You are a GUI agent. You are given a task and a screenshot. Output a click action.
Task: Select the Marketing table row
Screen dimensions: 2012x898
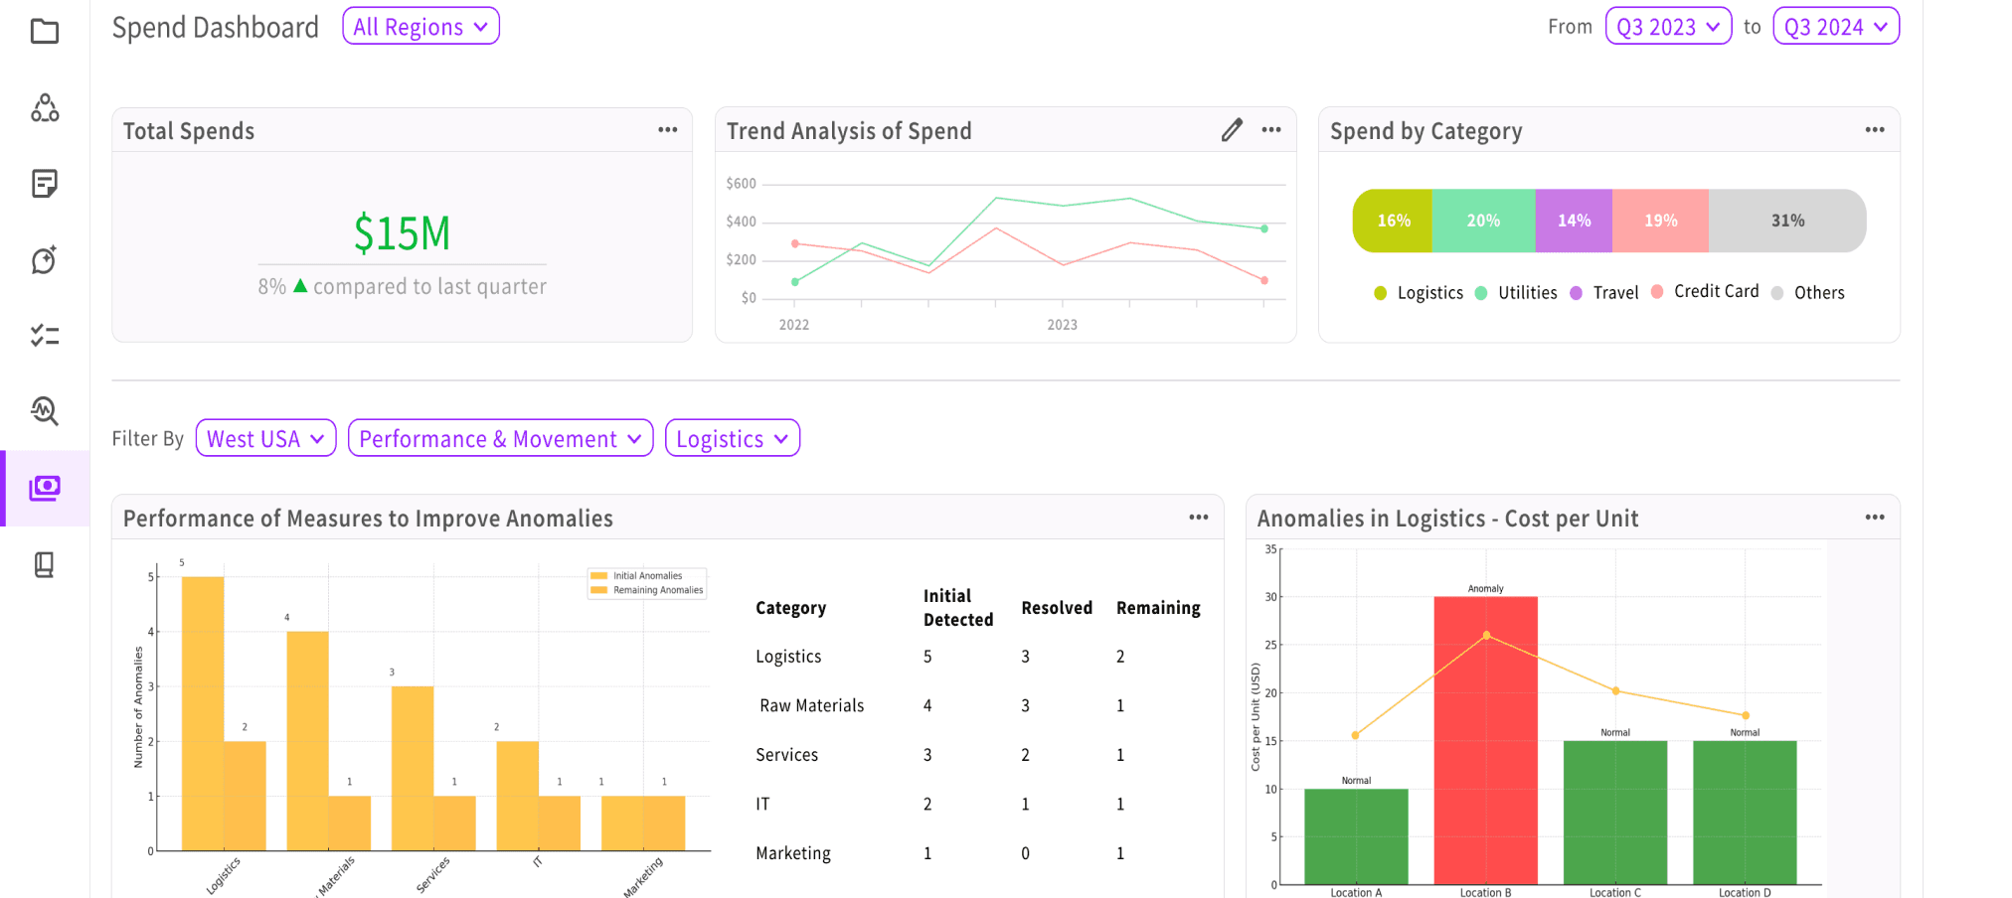tap(978, 853)
